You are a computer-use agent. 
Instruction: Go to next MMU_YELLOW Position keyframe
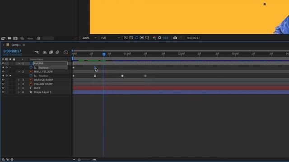pos(10,76)
